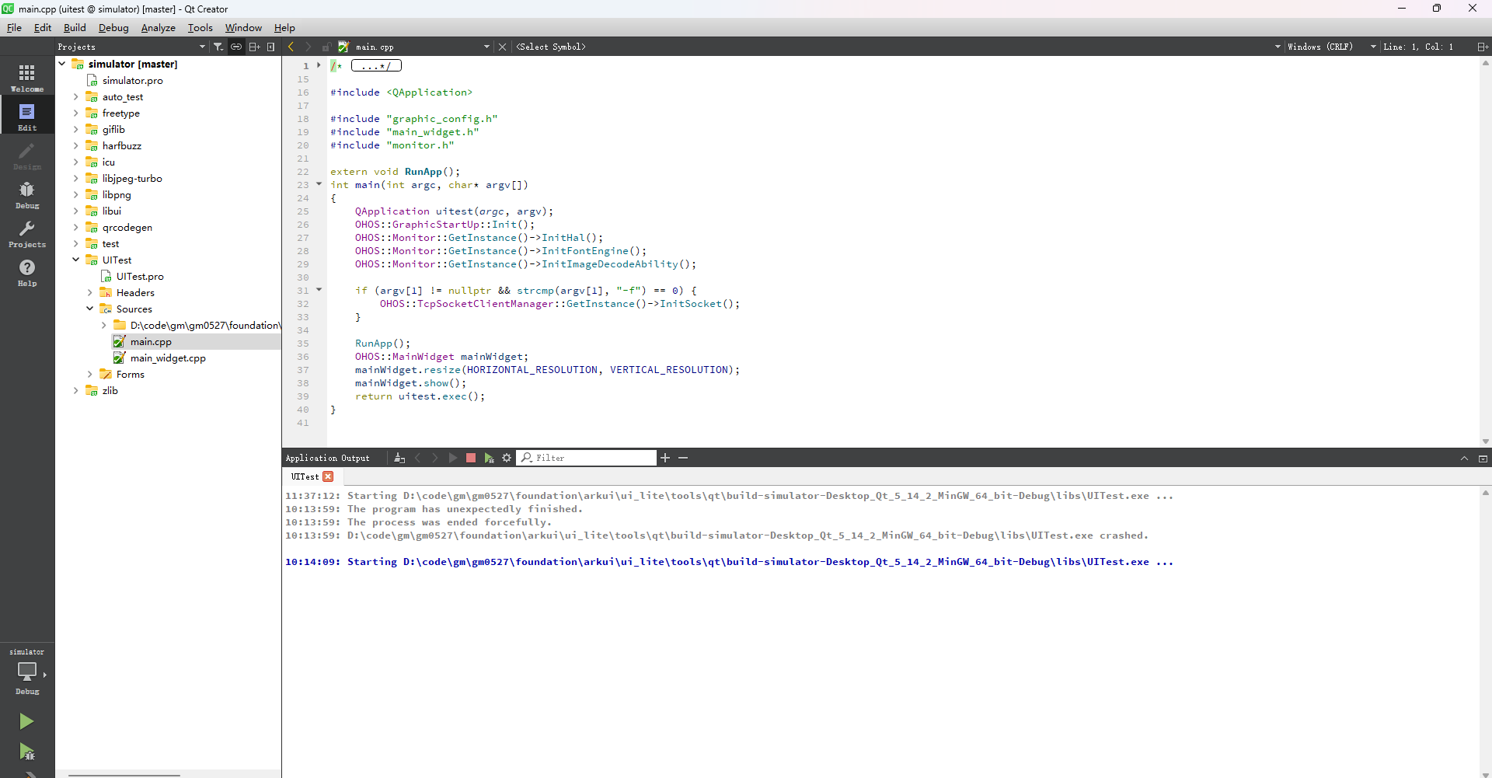
Task: Click filter tree icon in Projects pane
Action: pyautogui.click(x=218, y=47)
